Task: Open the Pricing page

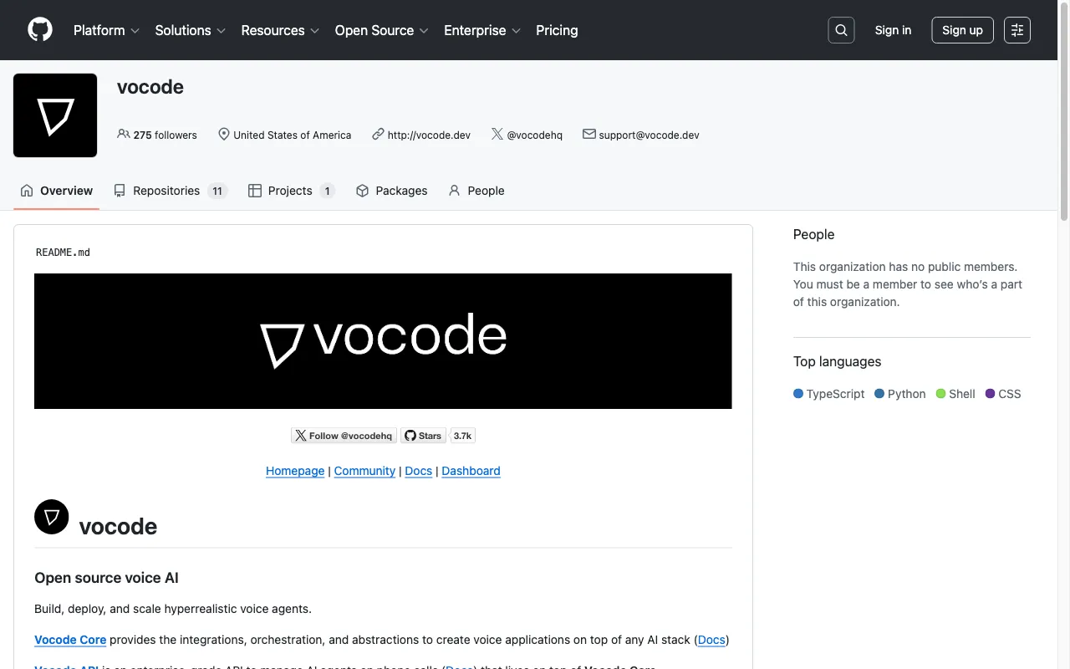Action: (x=557, y=30)
